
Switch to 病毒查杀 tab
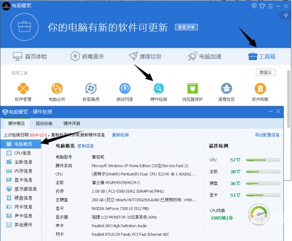87,57
